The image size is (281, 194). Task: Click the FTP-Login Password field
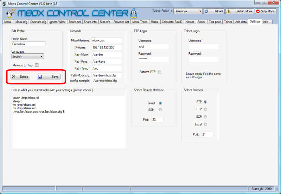(x=154, y=59)
